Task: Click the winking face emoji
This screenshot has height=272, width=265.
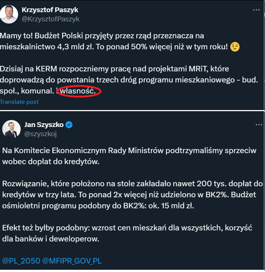Action: pyautogui.click(x=234, y=47)
